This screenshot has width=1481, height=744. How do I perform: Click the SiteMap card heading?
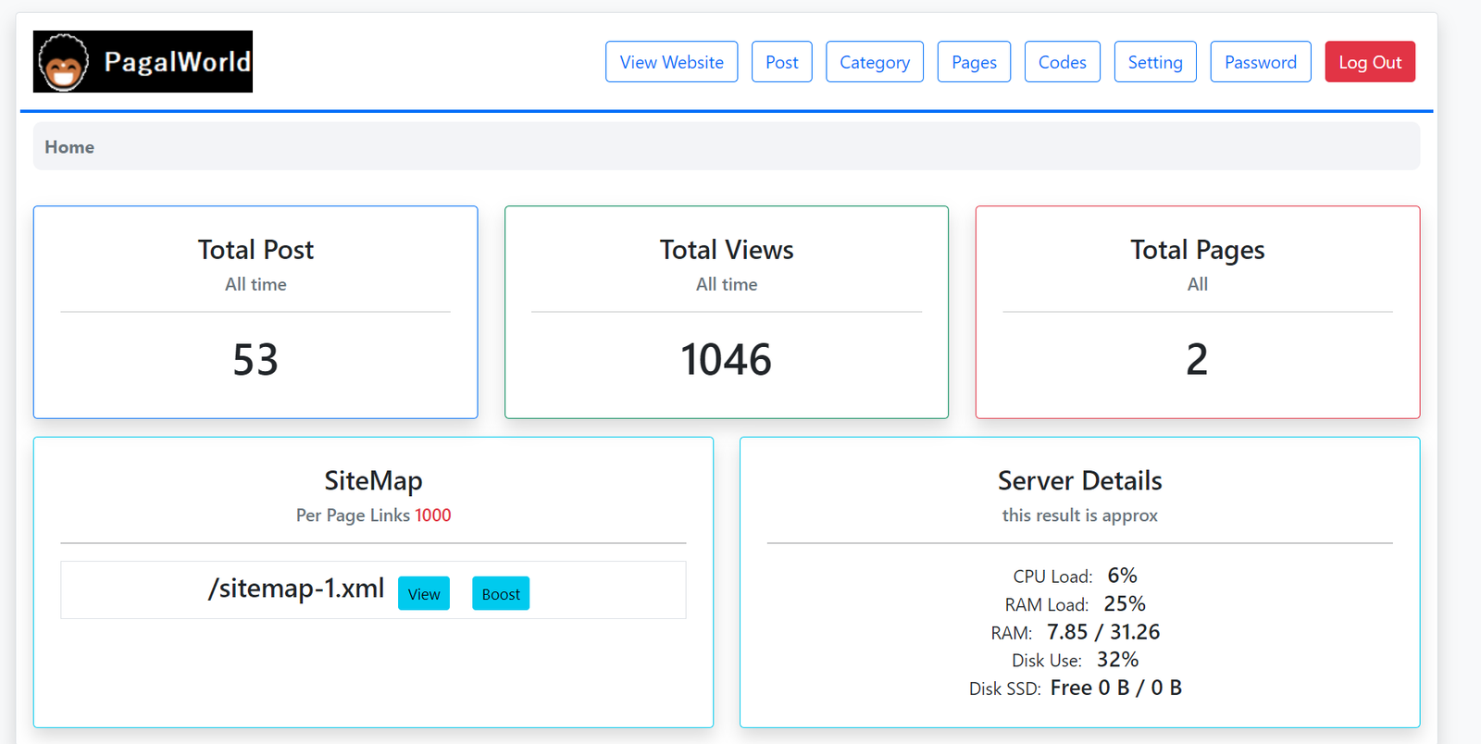373,480
